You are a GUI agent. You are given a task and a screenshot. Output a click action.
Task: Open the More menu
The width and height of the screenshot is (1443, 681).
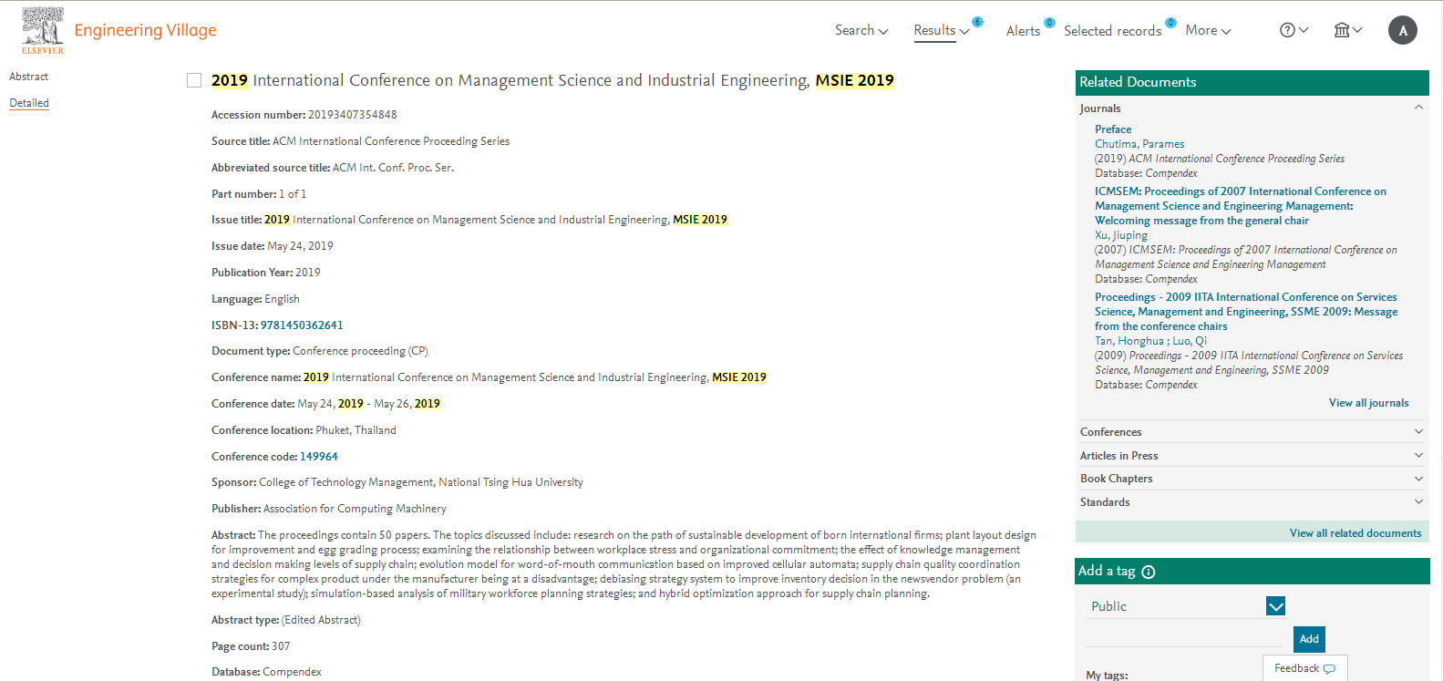1208,30
